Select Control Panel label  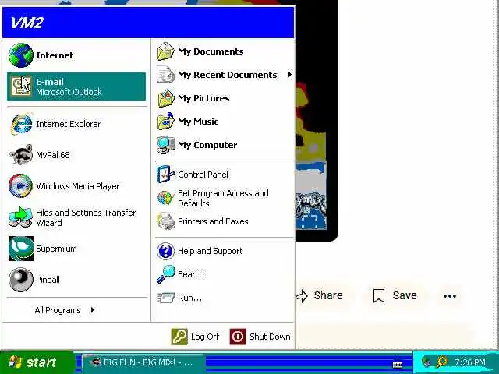203,175
